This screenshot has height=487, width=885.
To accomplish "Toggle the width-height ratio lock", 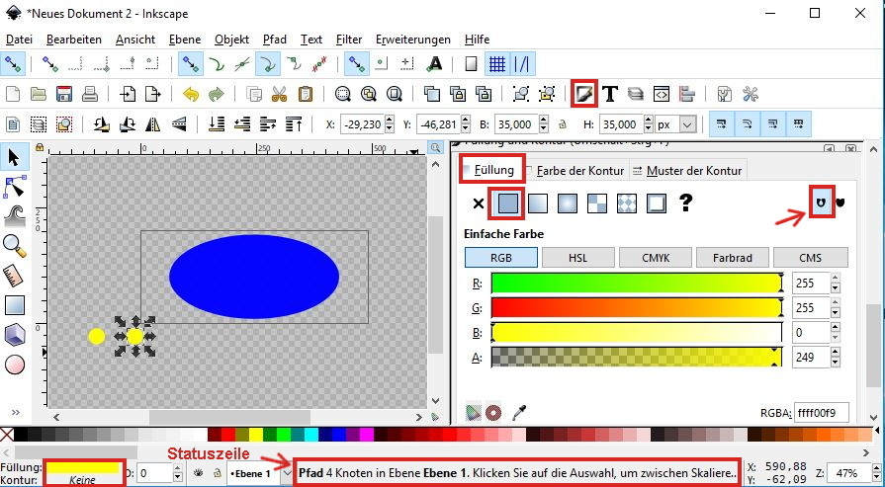I will 563,125.
